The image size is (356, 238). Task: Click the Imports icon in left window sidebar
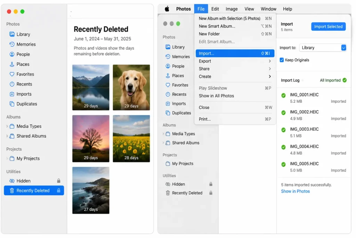[12, 94]
